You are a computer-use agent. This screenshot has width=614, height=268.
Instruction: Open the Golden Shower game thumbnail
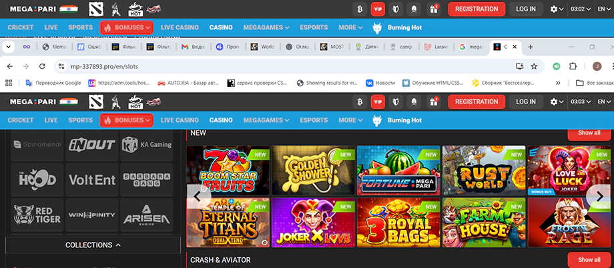tap(312, 170)
